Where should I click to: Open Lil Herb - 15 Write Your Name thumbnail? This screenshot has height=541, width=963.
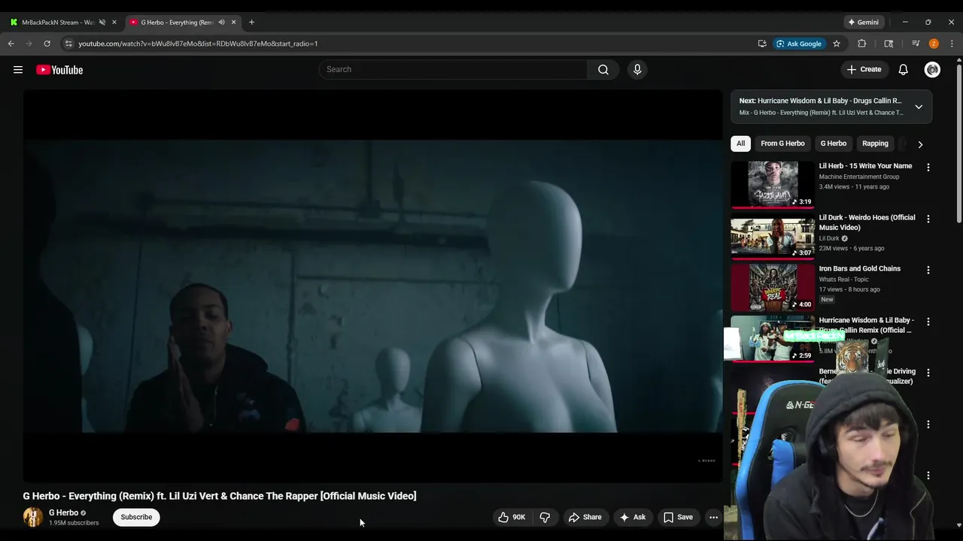click(x=773, y=184)
